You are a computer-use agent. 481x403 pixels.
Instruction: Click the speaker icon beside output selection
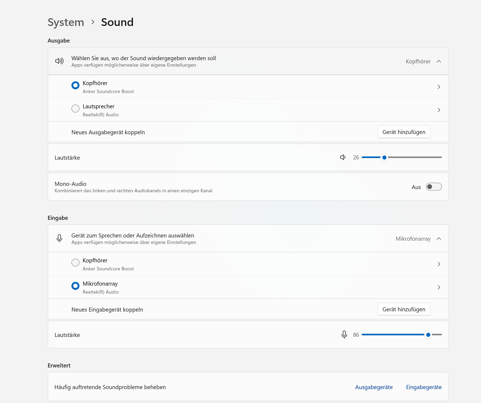pos(59,61)
